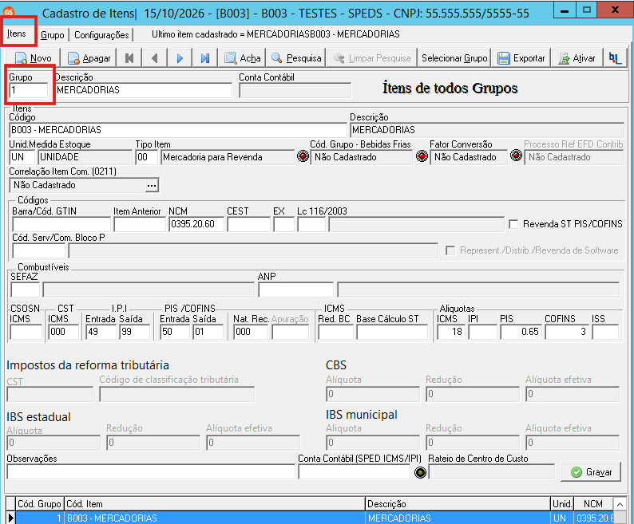Go to next record arrow
This screenshot has height=524, width=634.
(x=180, y=58)
